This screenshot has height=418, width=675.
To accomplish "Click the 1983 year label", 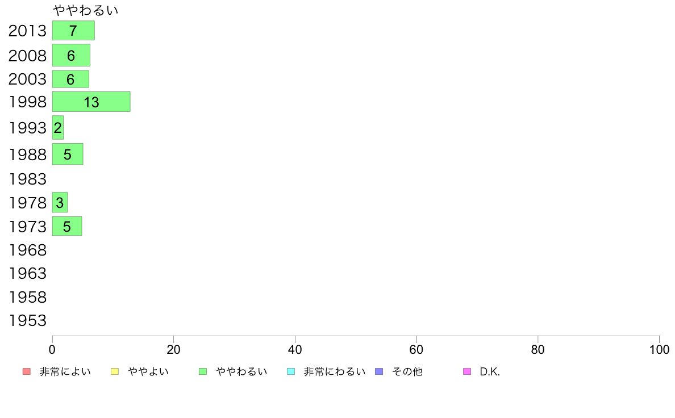I will coord(27,179).
